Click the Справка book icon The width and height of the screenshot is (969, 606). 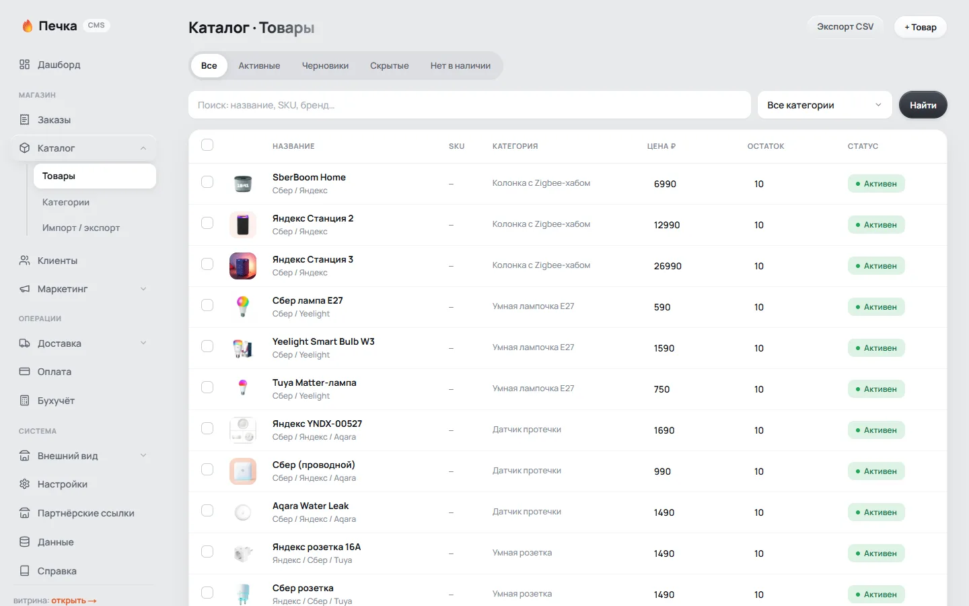click(25, 571)
